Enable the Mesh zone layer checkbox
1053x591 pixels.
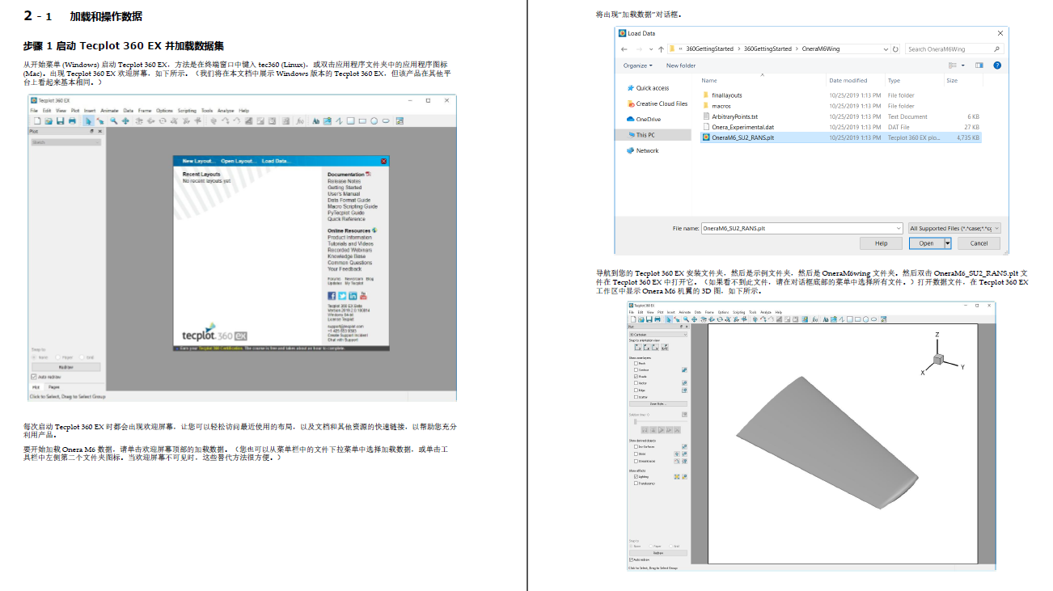pyautogui.click(x=636, y=363)
